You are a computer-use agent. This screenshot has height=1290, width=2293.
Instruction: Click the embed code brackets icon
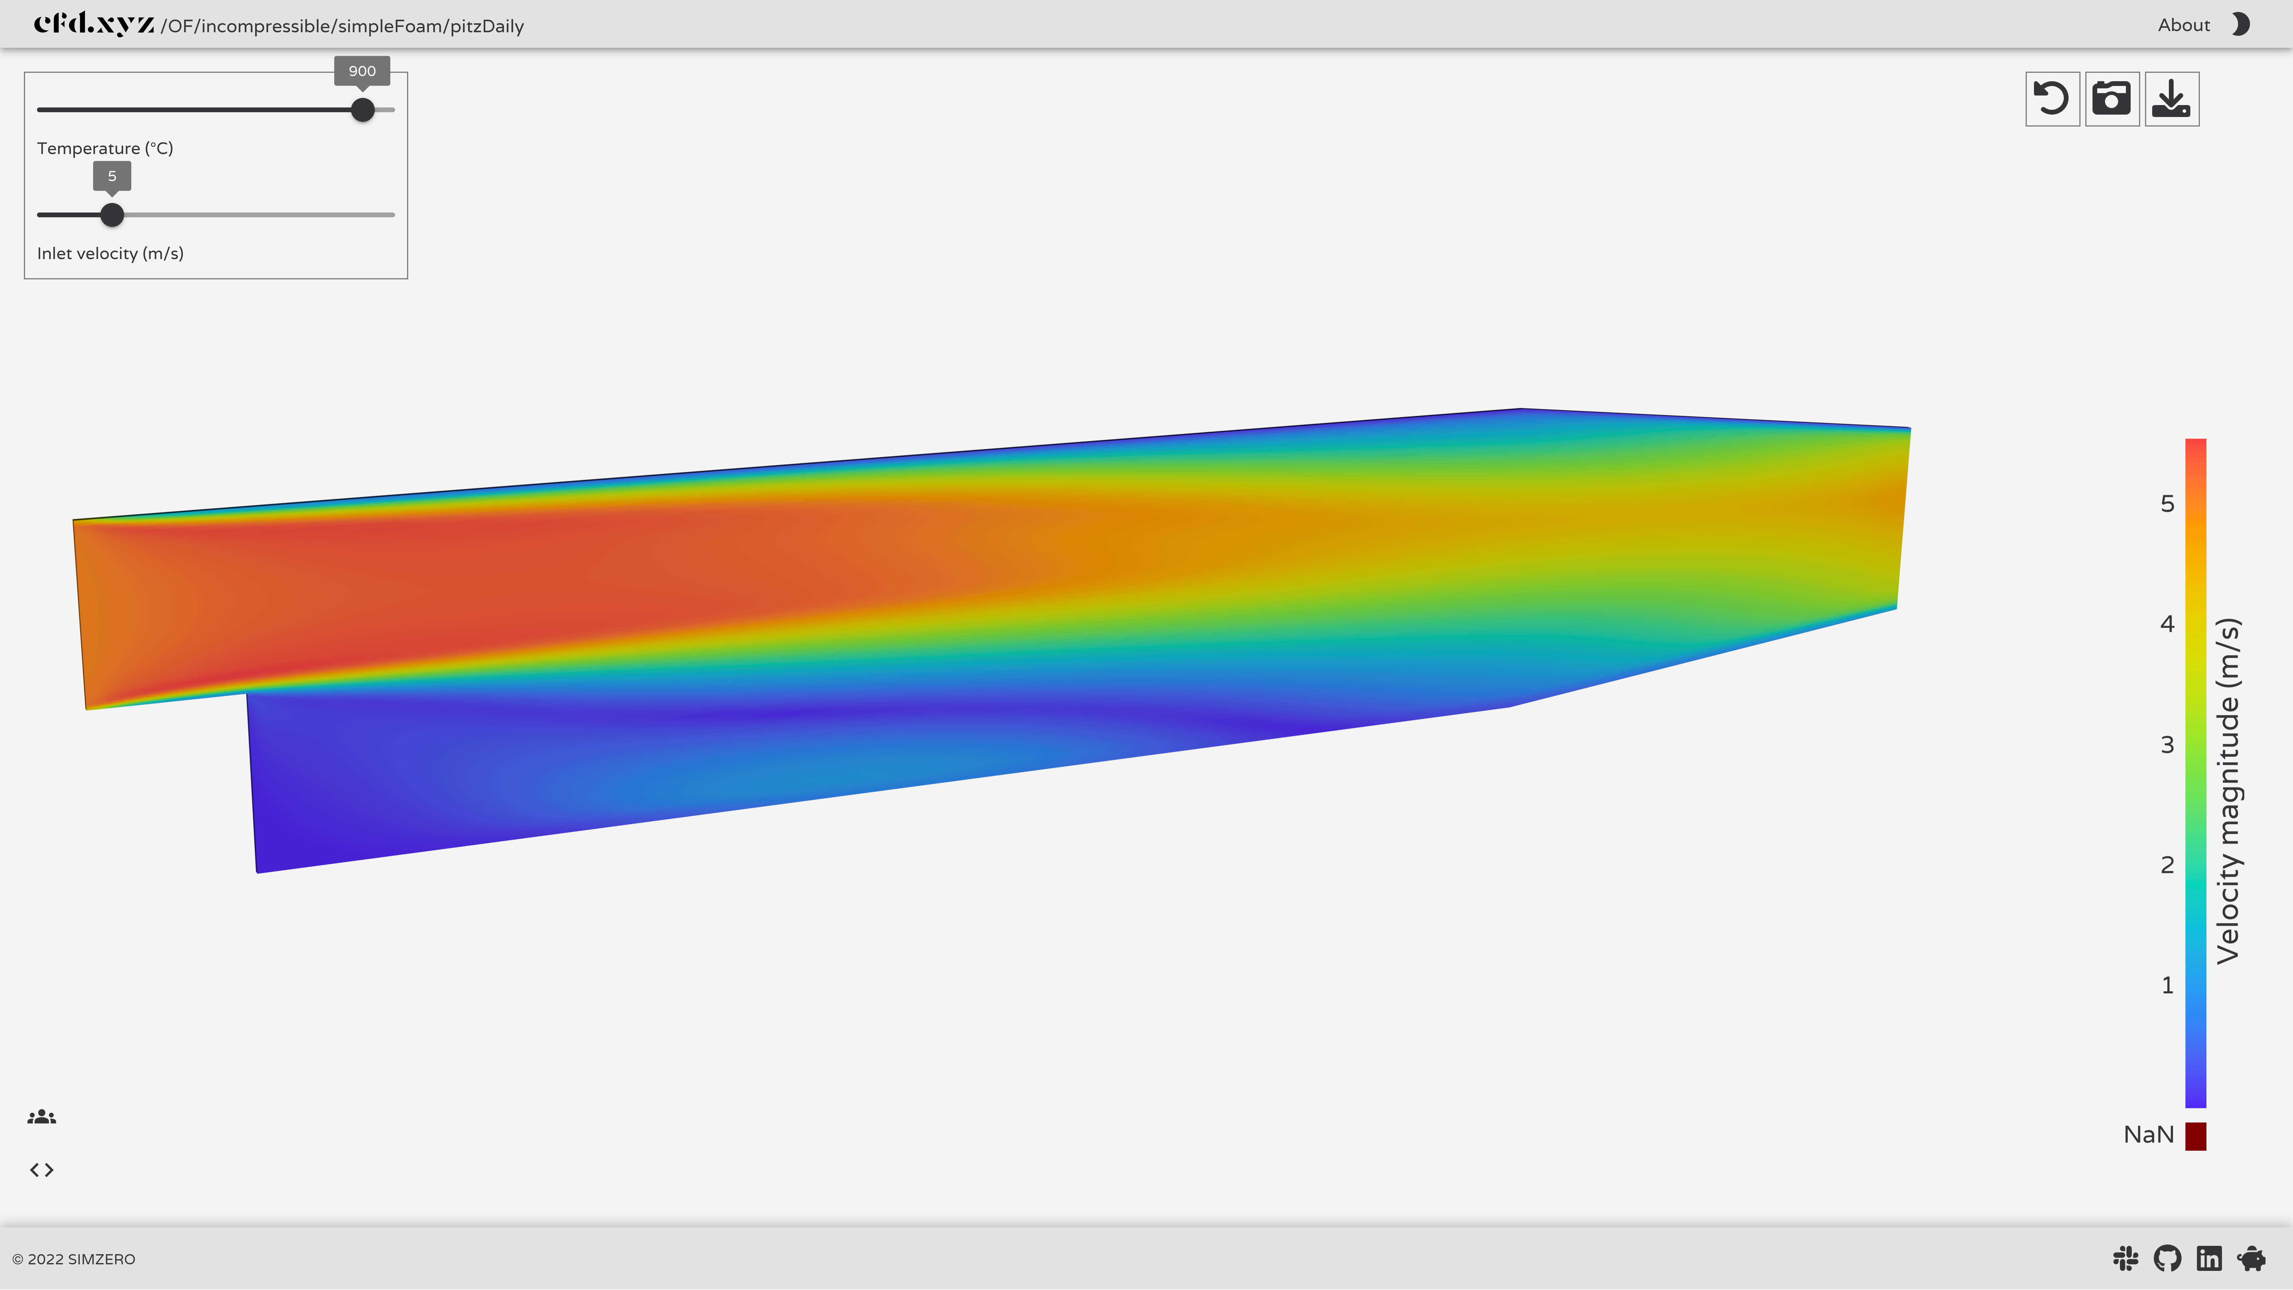[x=42, y=1170]
